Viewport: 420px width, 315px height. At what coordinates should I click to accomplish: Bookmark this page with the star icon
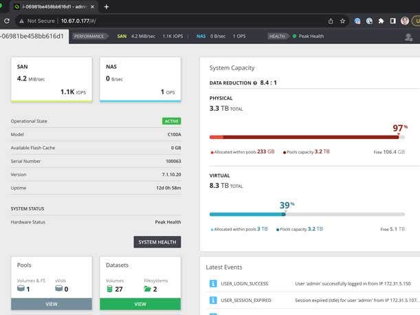pos(342,21)
